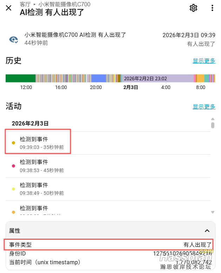Click pink dot of 09:38:53 event

tap(14, 166)
